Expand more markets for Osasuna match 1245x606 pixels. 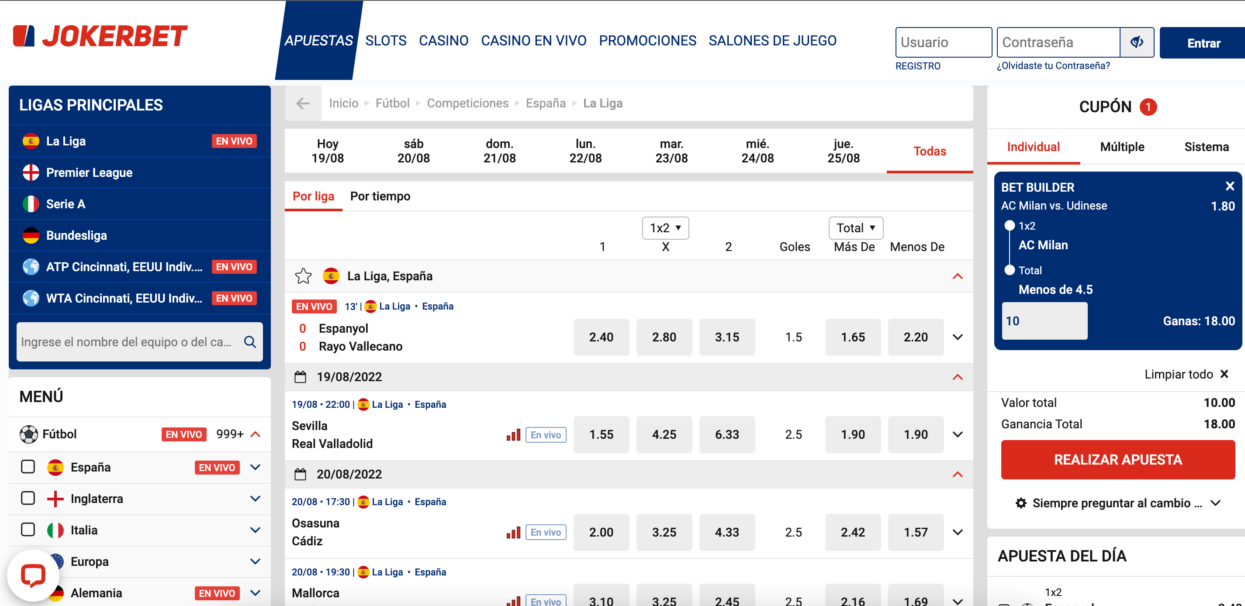(x=958, y=532)
